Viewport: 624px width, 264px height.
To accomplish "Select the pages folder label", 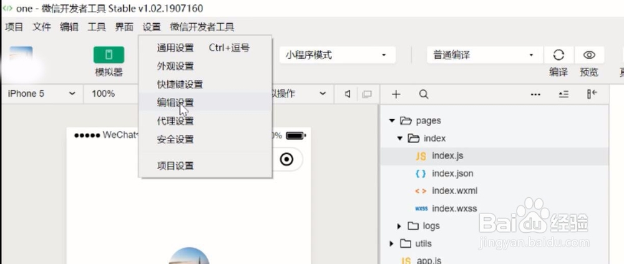I will click(x=428, y=120).
